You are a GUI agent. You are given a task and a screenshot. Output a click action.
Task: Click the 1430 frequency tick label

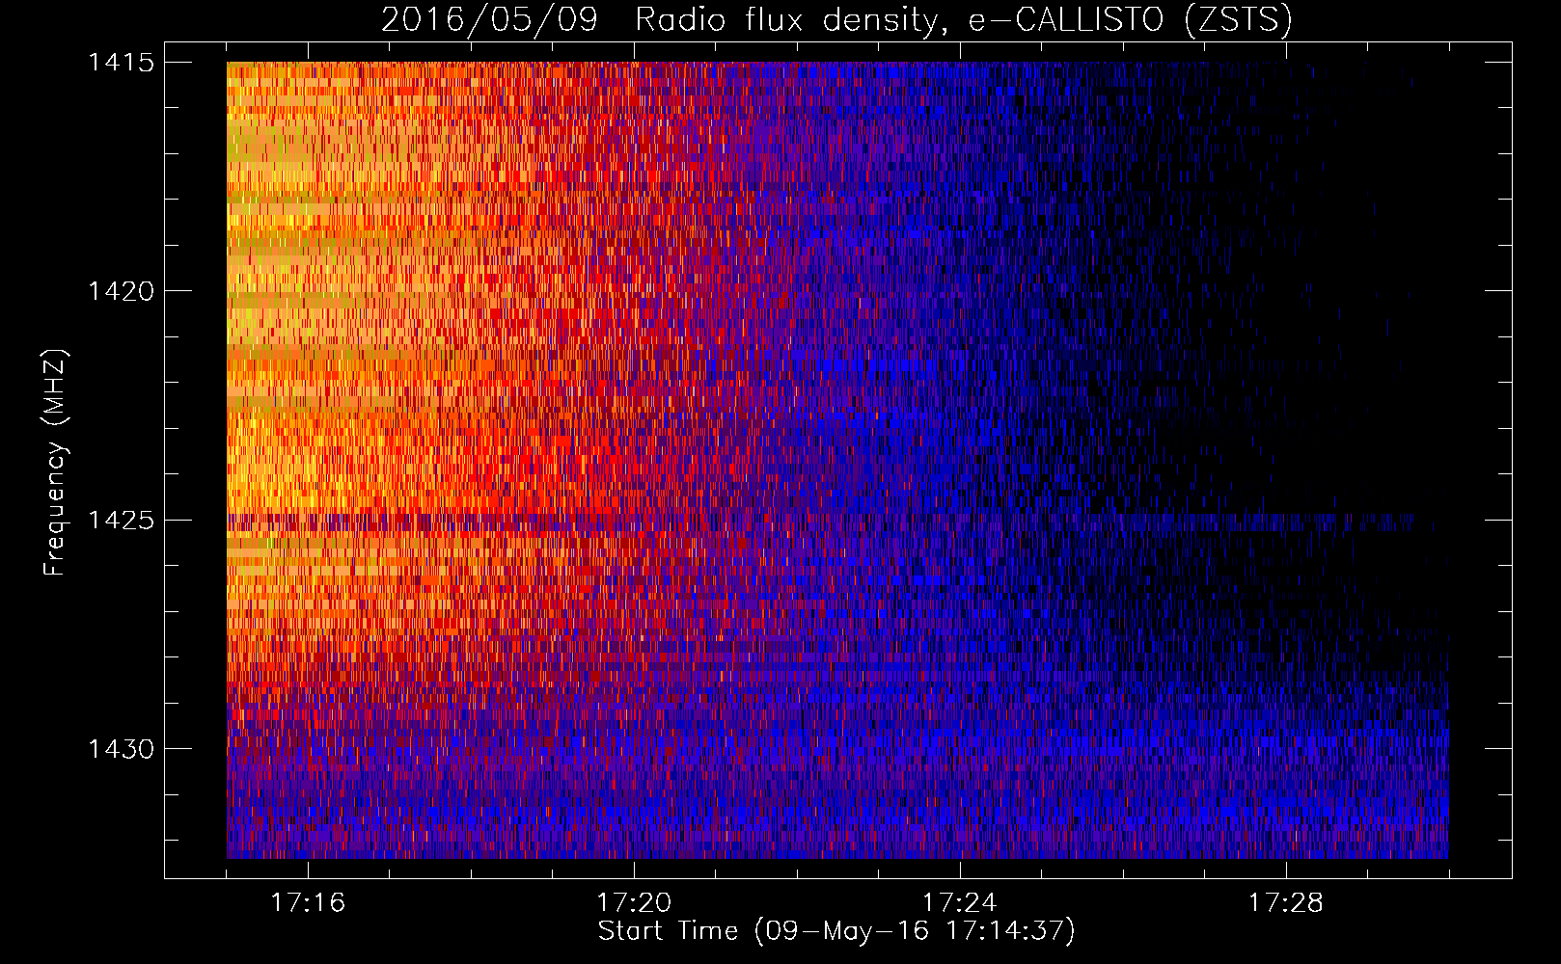click(122, 749)
